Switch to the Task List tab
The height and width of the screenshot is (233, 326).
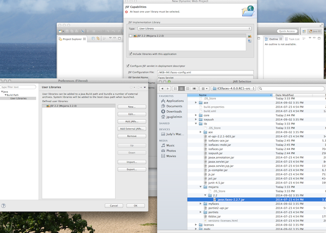[294, 39]
